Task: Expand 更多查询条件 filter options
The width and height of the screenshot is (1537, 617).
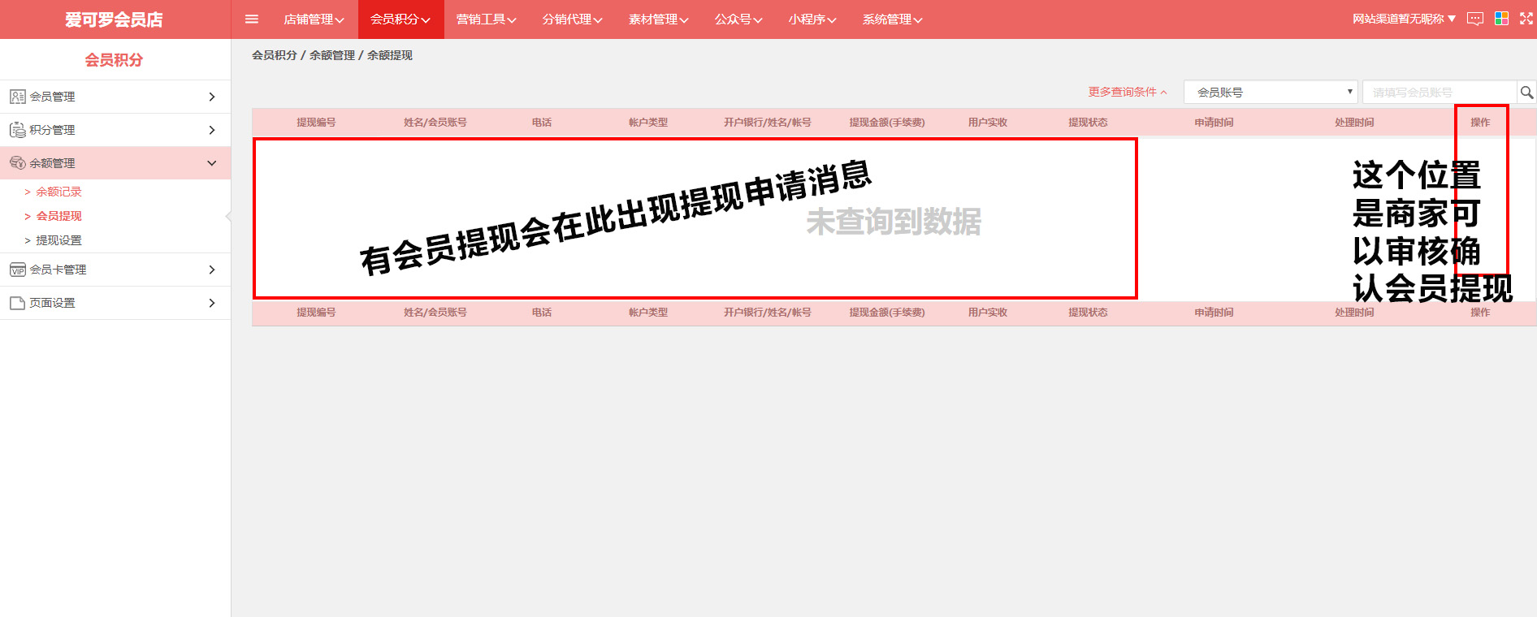Action: [x=1127, y=93]
